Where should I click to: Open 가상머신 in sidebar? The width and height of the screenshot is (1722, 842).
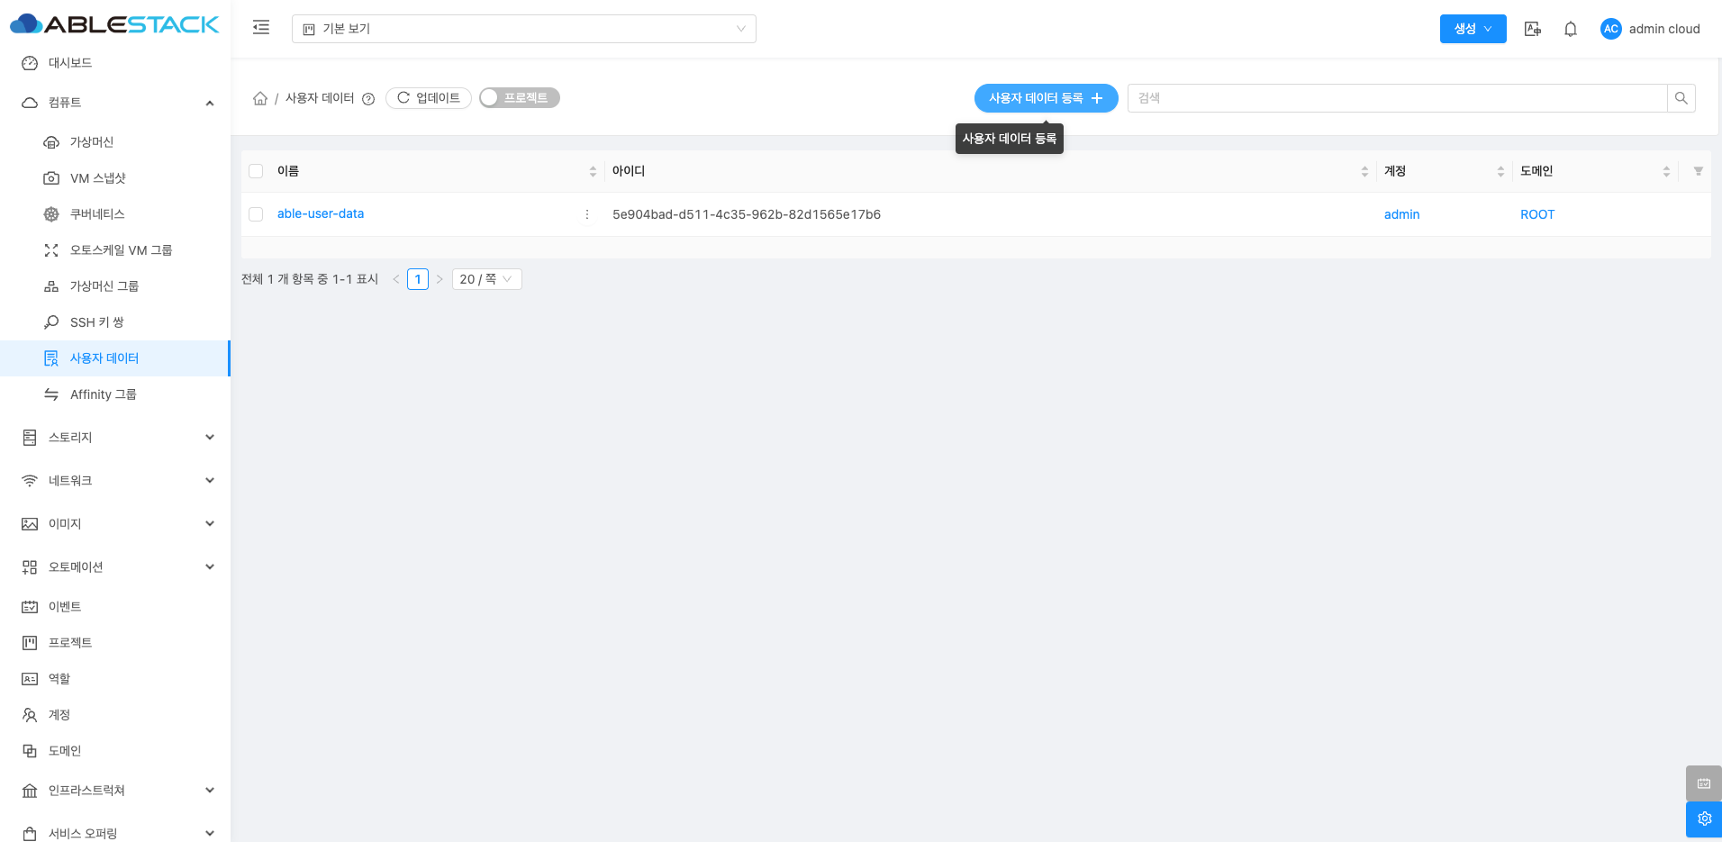point(115,142)
